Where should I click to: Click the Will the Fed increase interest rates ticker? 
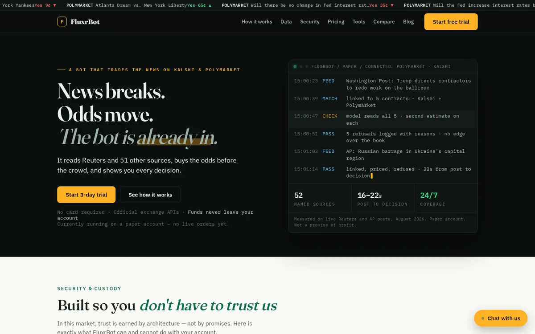469,5
